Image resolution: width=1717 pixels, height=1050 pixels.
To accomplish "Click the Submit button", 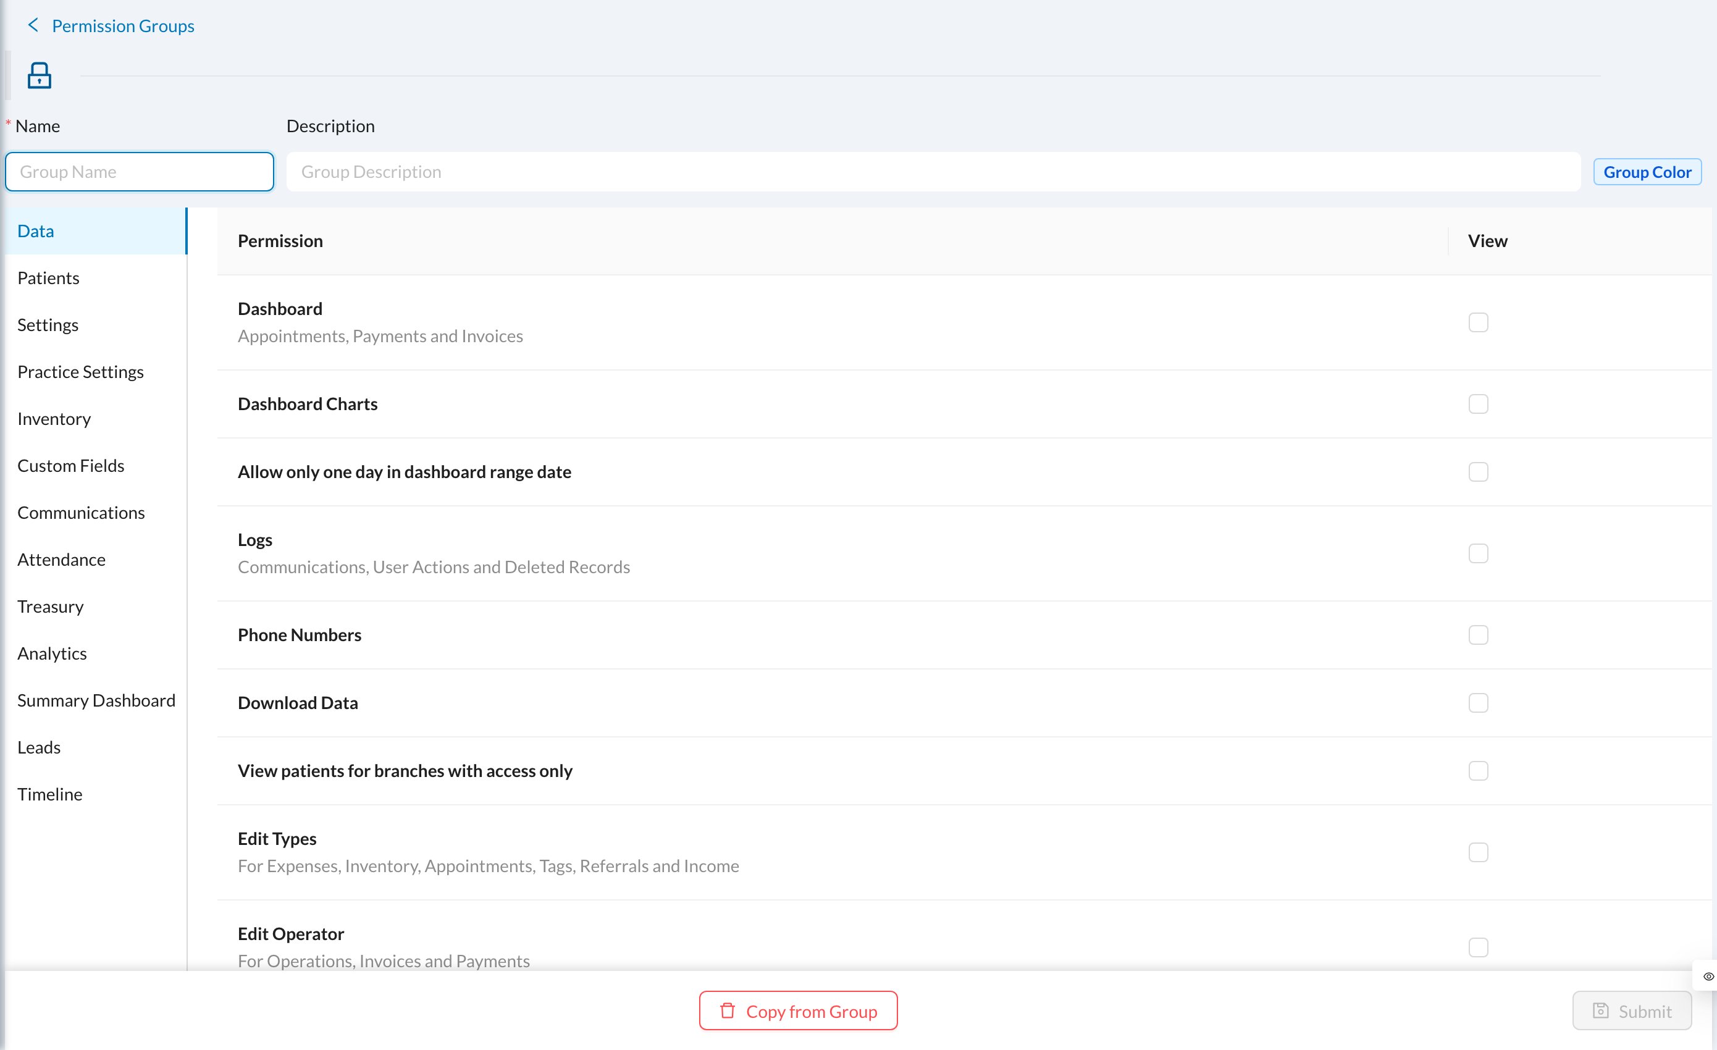I will (x=1631, y=1010).
